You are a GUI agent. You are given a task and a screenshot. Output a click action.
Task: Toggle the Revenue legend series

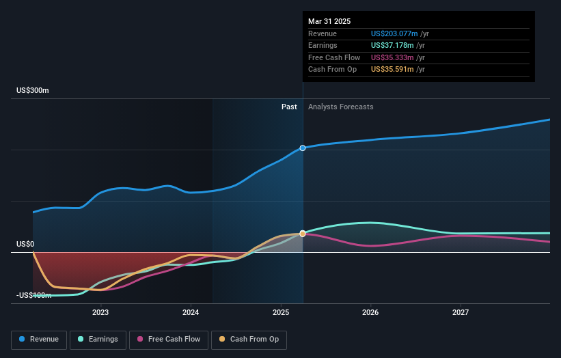(39, 340)
